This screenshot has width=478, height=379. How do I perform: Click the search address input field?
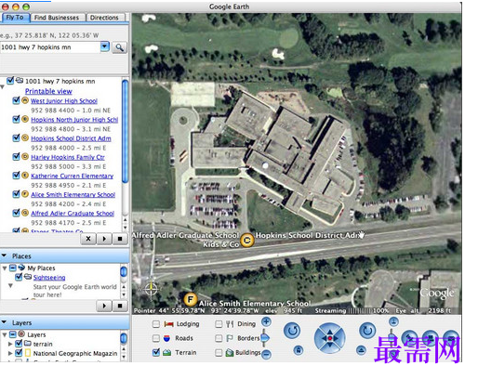(50, 47)
